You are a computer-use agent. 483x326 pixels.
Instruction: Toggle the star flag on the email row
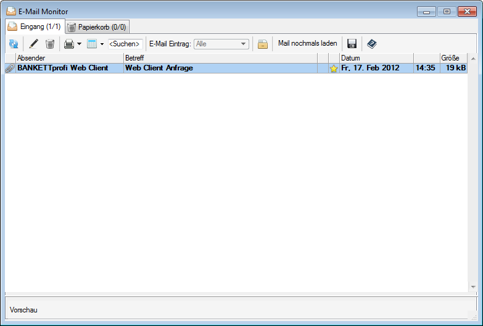[x=334, y=69]
